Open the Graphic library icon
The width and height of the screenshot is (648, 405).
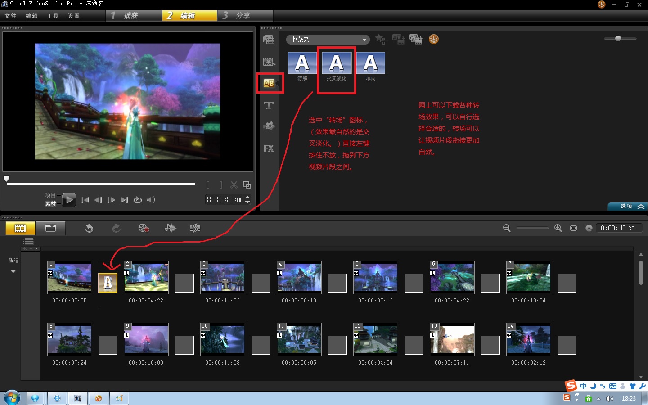pyautogui.click(x=269, y=126)
